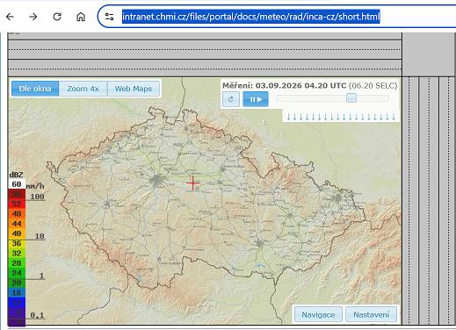The width and height of the screenshot is (456, 330).
Task: Go forward in browser history
Action: [x=33, y=17]
